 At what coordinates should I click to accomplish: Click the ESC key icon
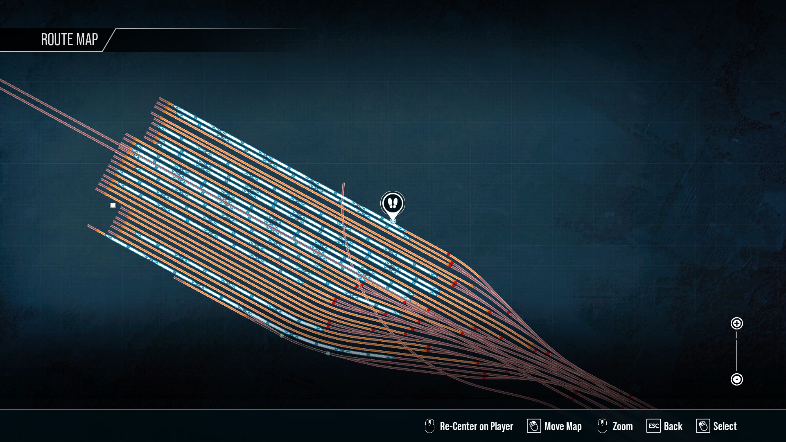point(653,426)
